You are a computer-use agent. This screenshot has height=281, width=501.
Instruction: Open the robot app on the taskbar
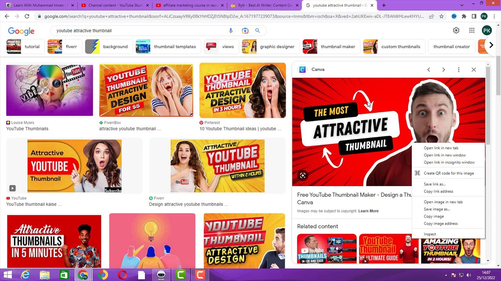(161, 275)
